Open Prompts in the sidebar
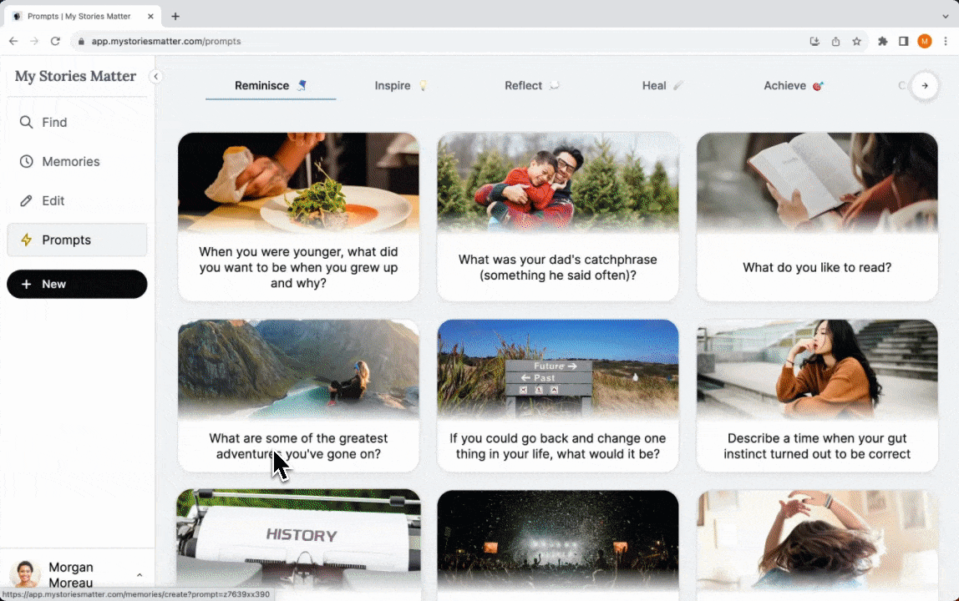The width and height of the screenshot is (959, 601). tap(77, 240)
